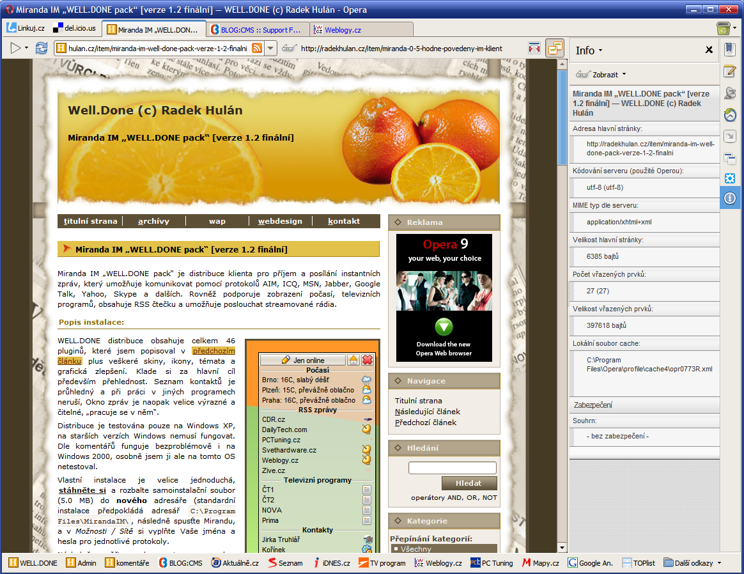Select the Miranda IM WELL.DONE tab

[154, 29]
